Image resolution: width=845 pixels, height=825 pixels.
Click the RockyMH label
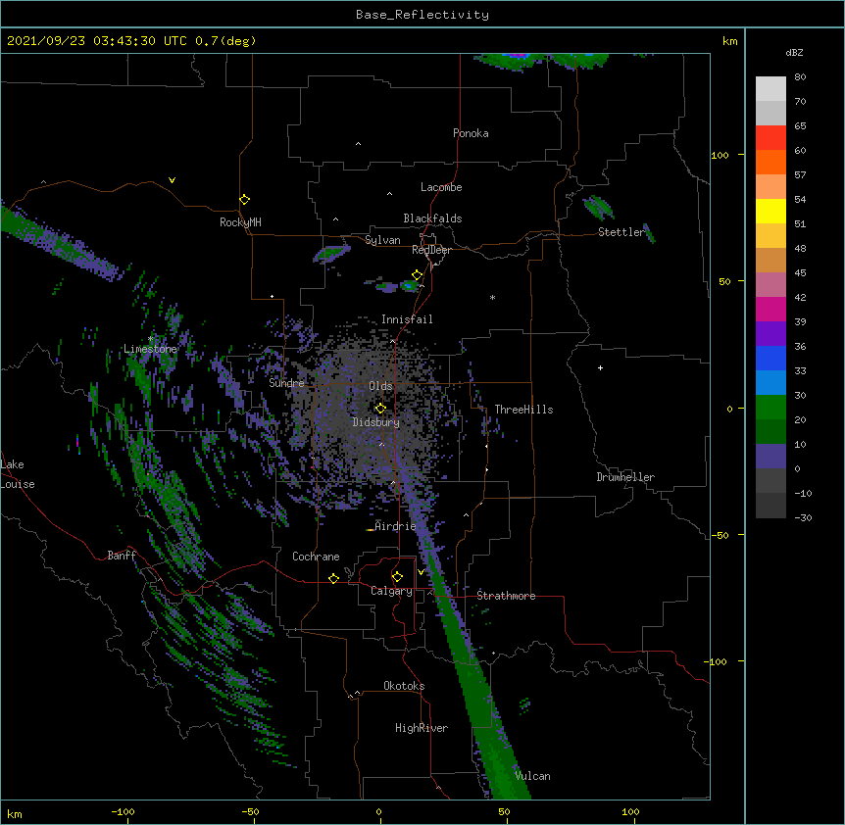tap(240, 222)
